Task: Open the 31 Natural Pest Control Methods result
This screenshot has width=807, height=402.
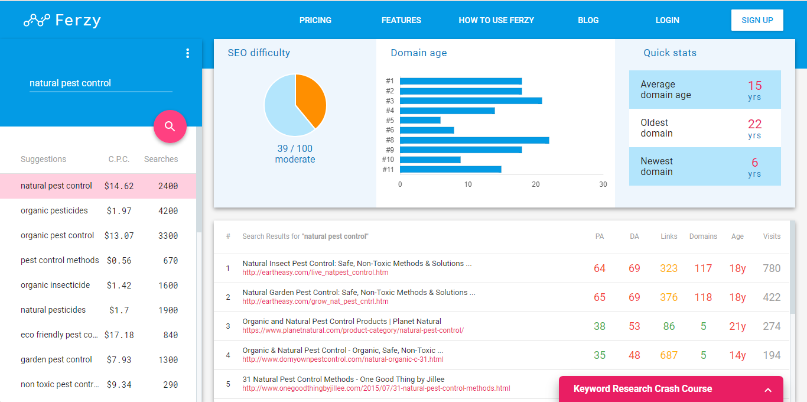Action: pos(343,379)
